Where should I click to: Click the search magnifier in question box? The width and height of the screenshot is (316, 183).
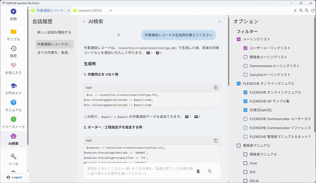pyautogui.click(x=210, y=171)
